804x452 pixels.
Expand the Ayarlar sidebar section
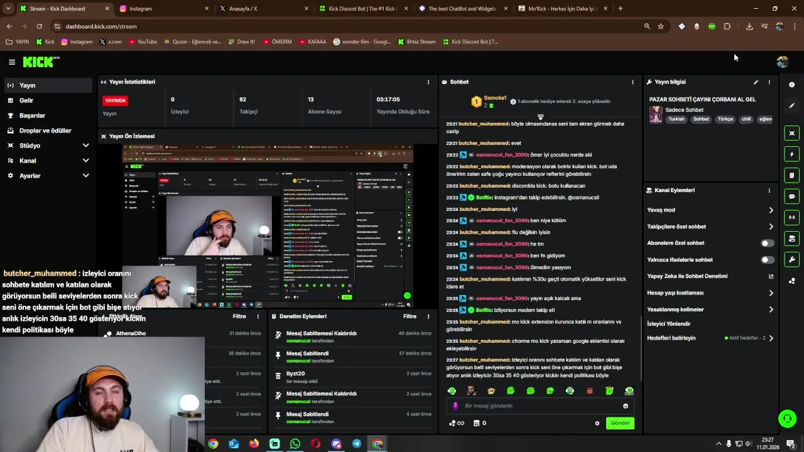(x=85, y=176)
